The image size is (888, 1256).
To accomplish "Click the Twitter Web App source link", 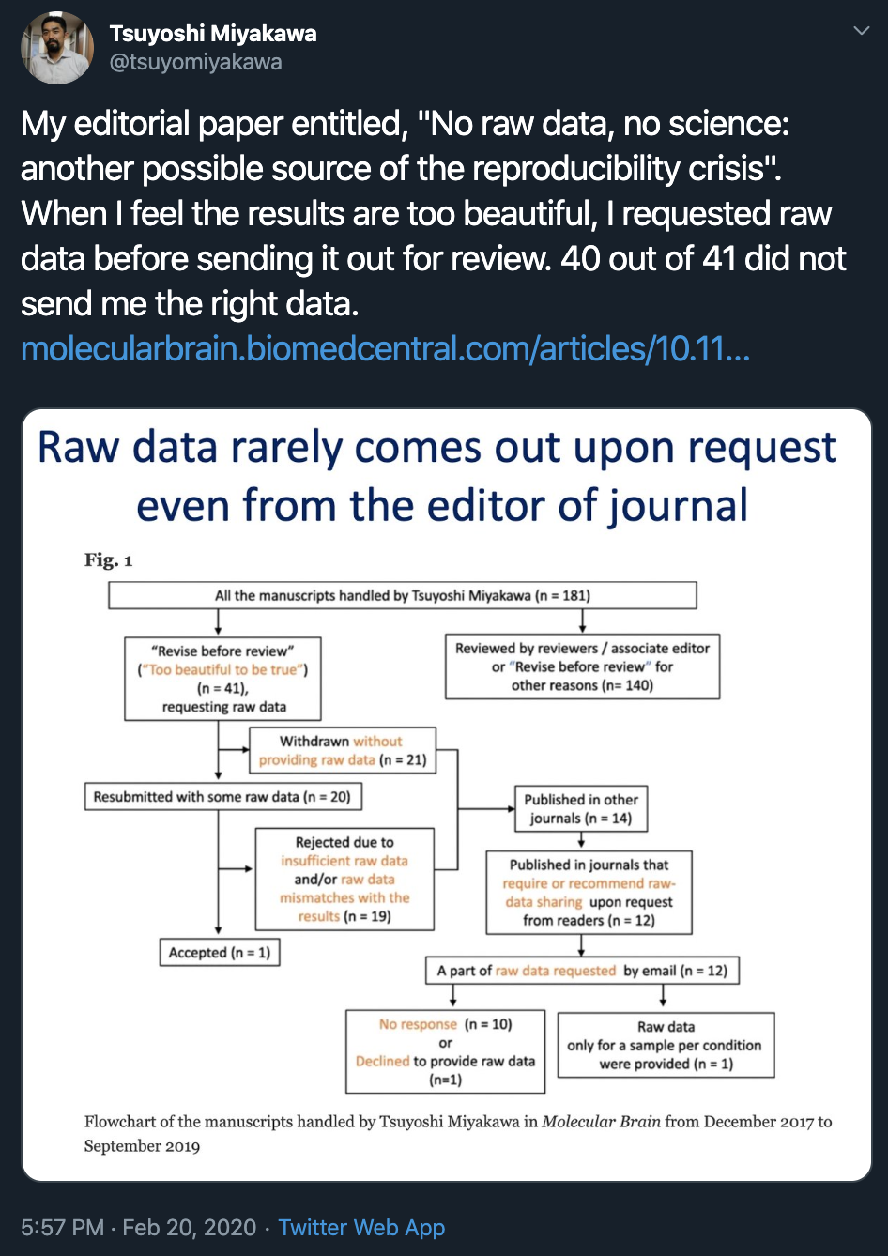I will coord(361,1228).
